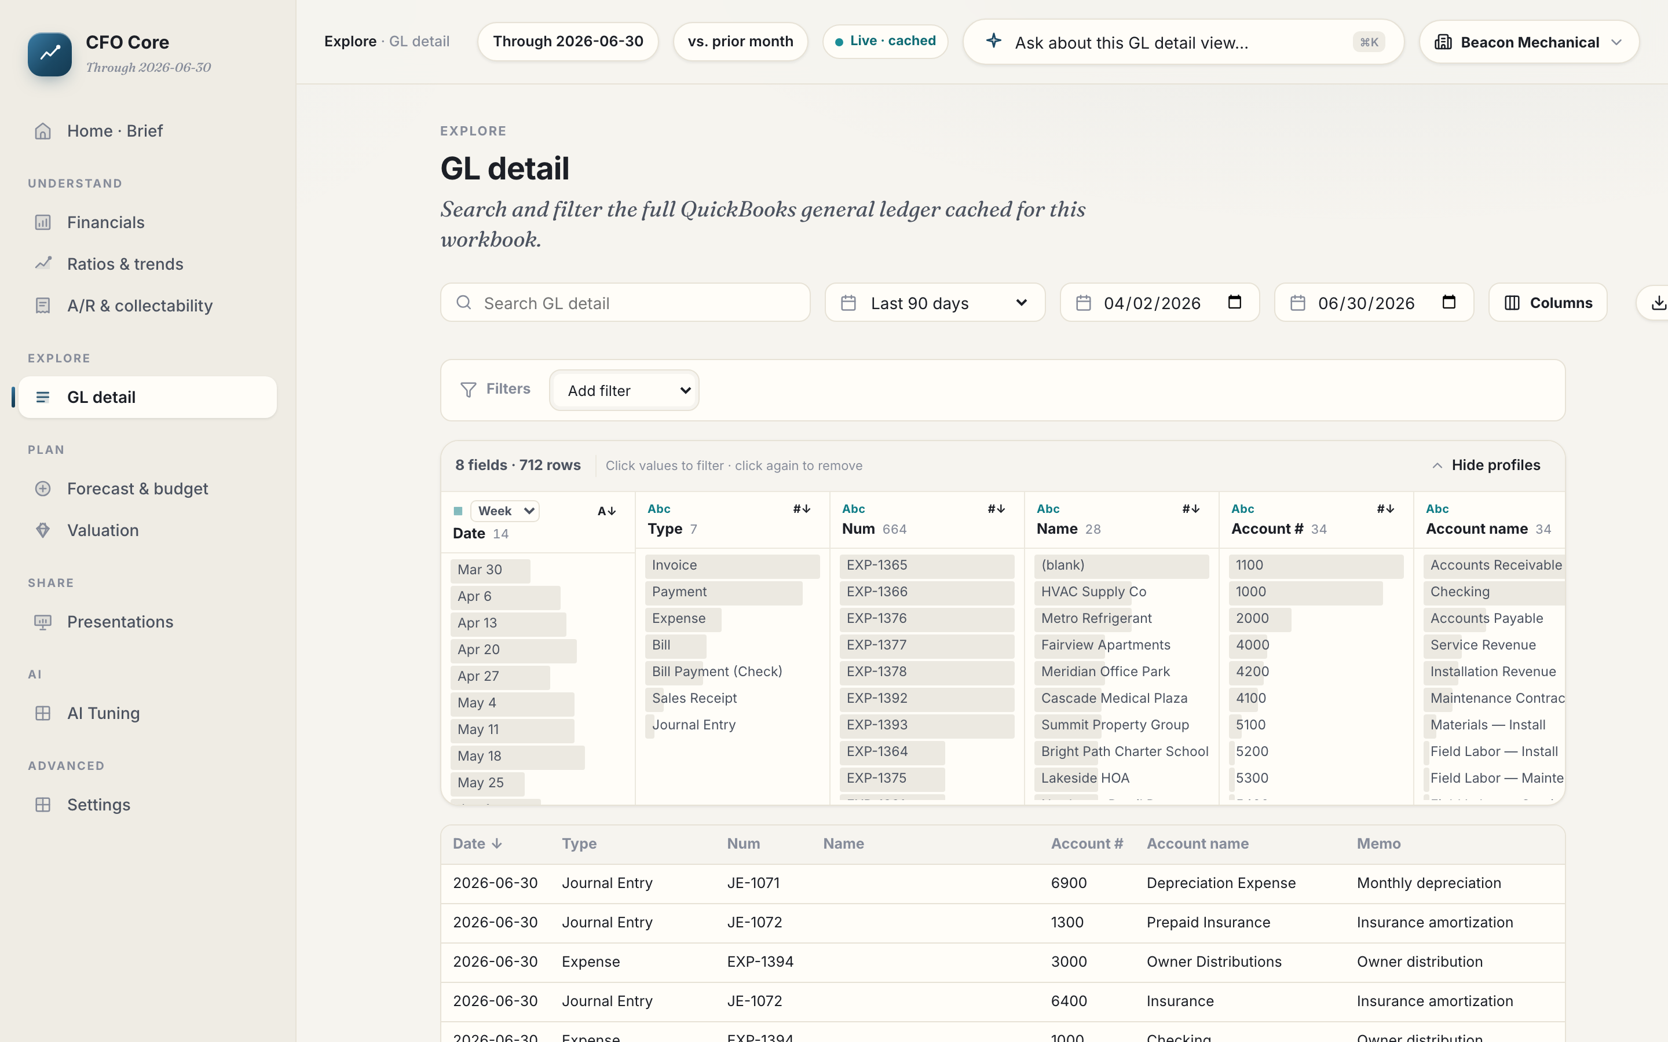Toggle the Apr 20 week filter
Image resolution: width=1668 pixels, height=1042 pixels.
537,651
